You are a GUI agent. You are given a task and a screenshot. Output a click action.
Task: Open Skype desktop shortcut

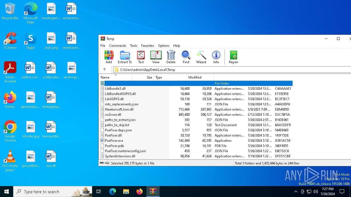point(30,41)
